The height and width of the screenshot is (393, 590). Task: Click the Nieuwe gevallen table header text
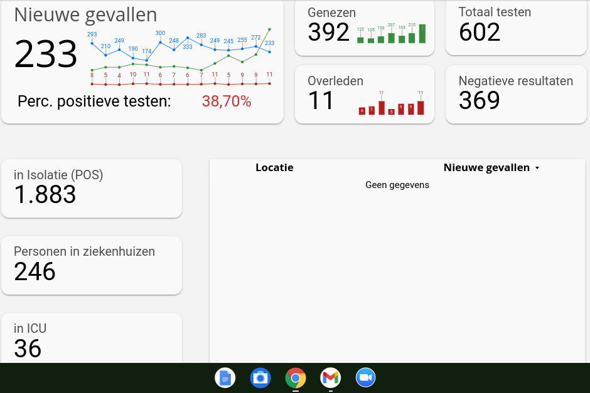click(486, 168)
